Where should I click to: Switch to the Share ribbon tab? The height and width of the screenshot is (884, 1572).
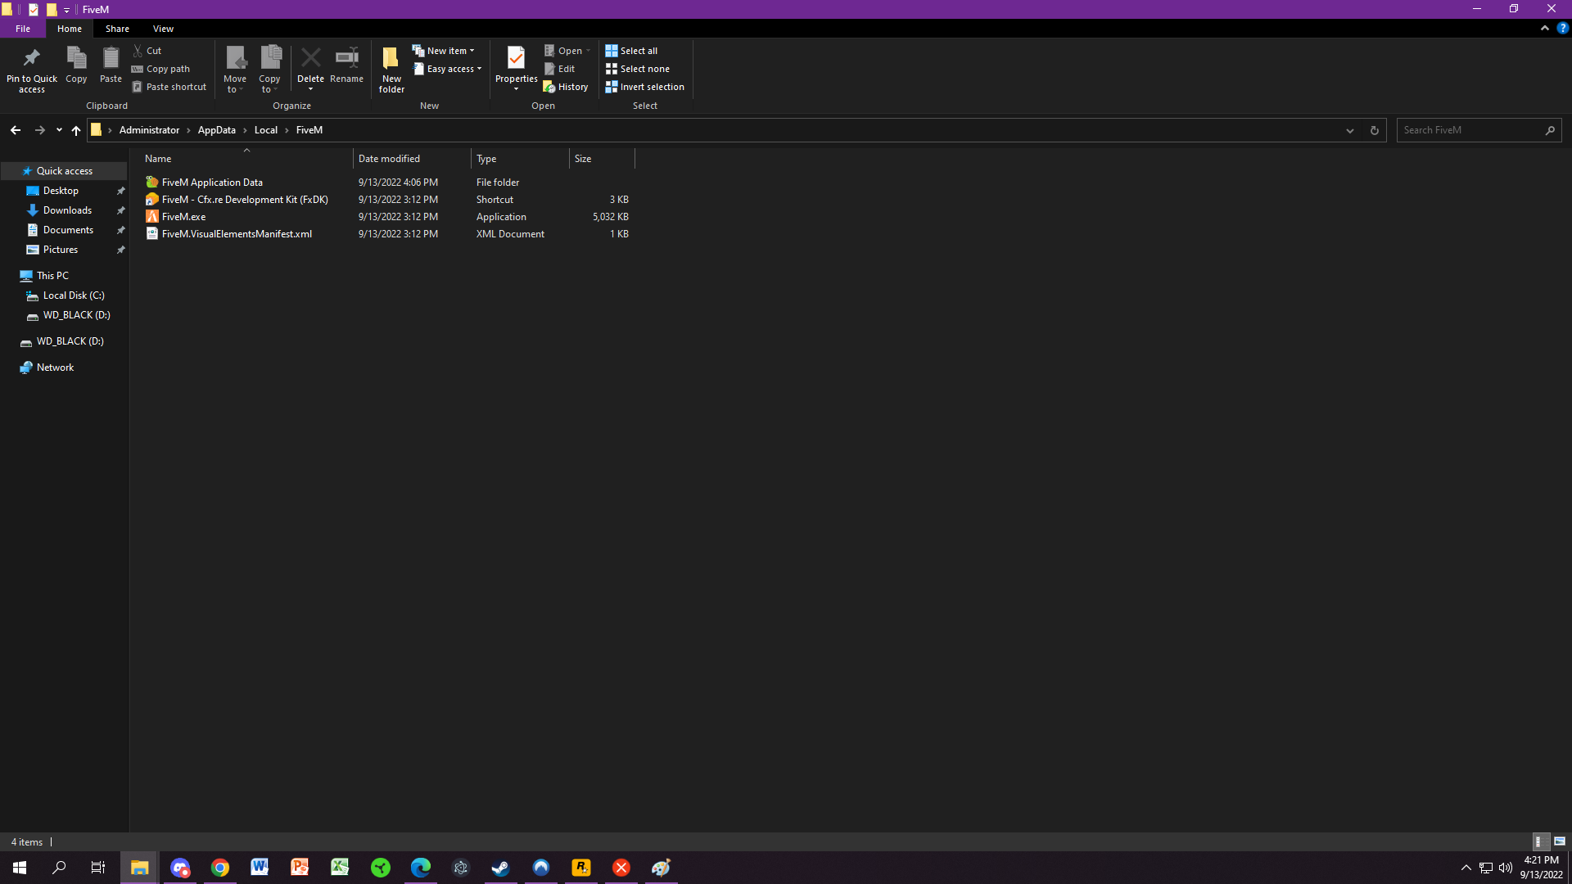coord(117,29)
